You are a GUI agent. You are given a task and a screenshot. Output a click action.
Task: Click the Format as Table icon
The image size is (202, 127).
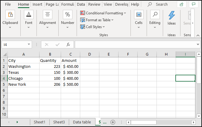pos(83,20)
